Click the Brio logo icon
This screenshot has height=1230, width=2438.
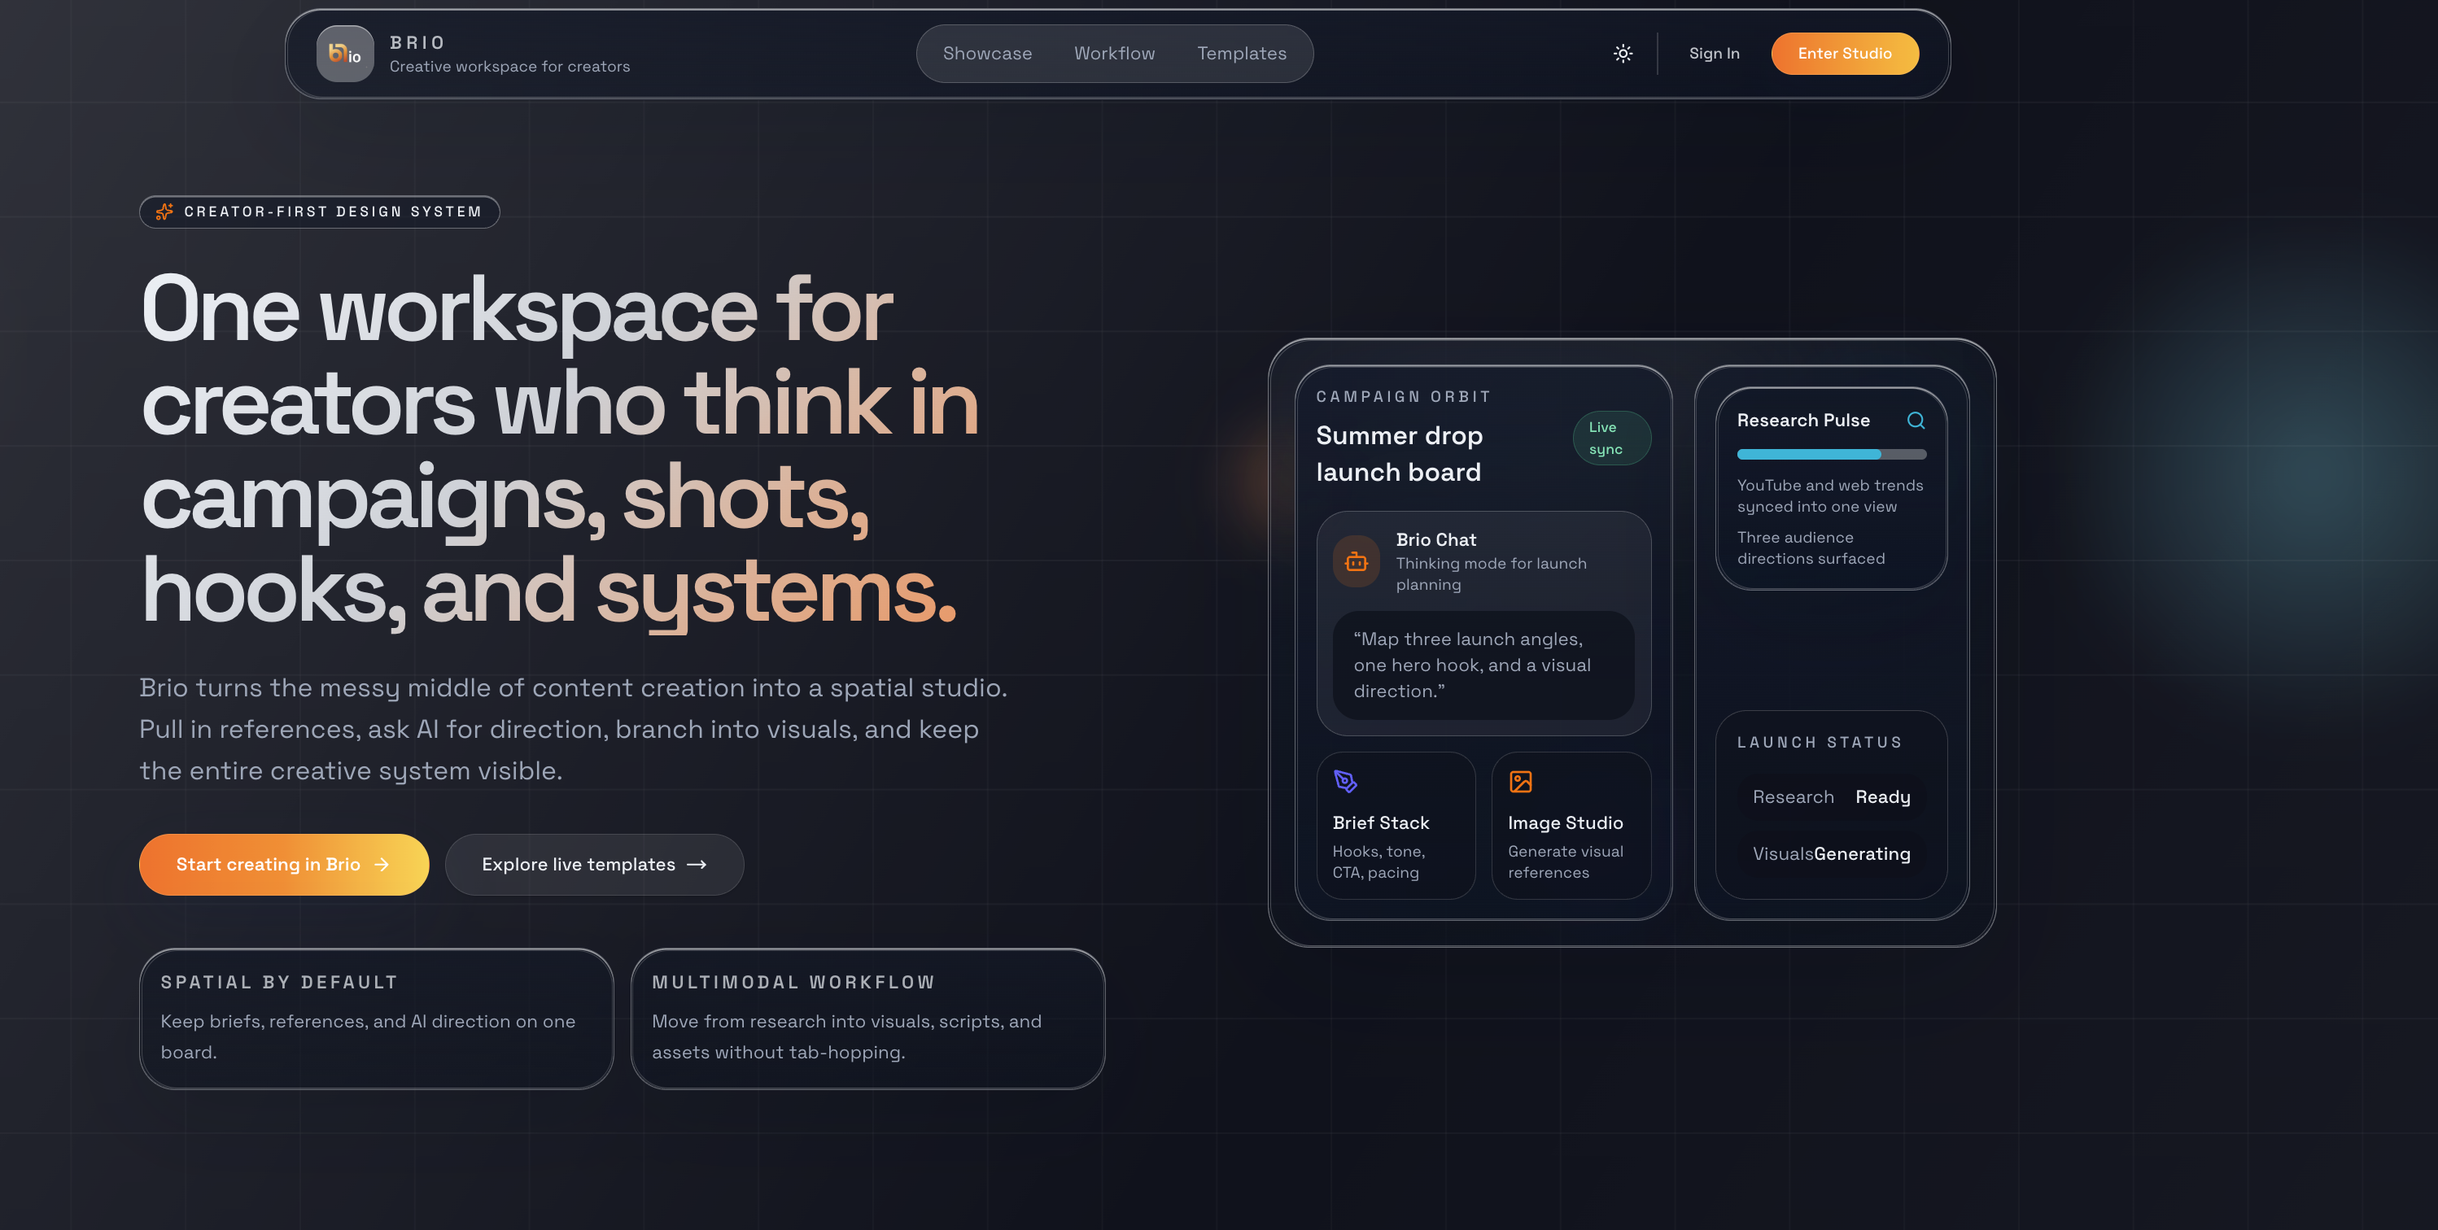pos(344,54)
